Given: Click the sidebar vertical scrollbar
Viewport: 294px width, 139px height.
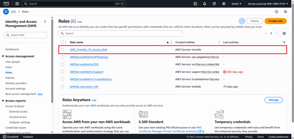Looking at the screenshot, I should click(x=52, y=61).
